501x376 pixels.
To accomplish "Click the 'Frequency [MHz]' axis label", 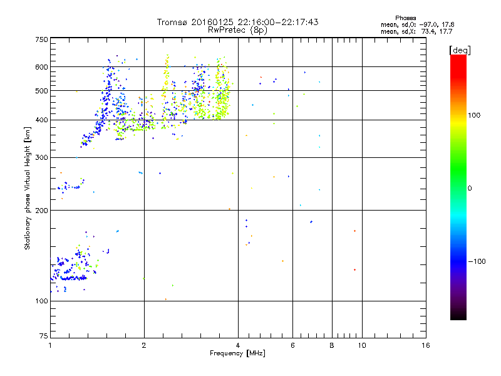I will point(237,353).
